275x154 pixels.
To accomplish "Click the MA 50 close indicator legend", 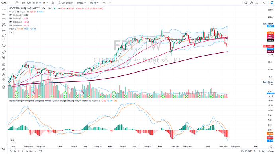I will [x=15, y=19].
